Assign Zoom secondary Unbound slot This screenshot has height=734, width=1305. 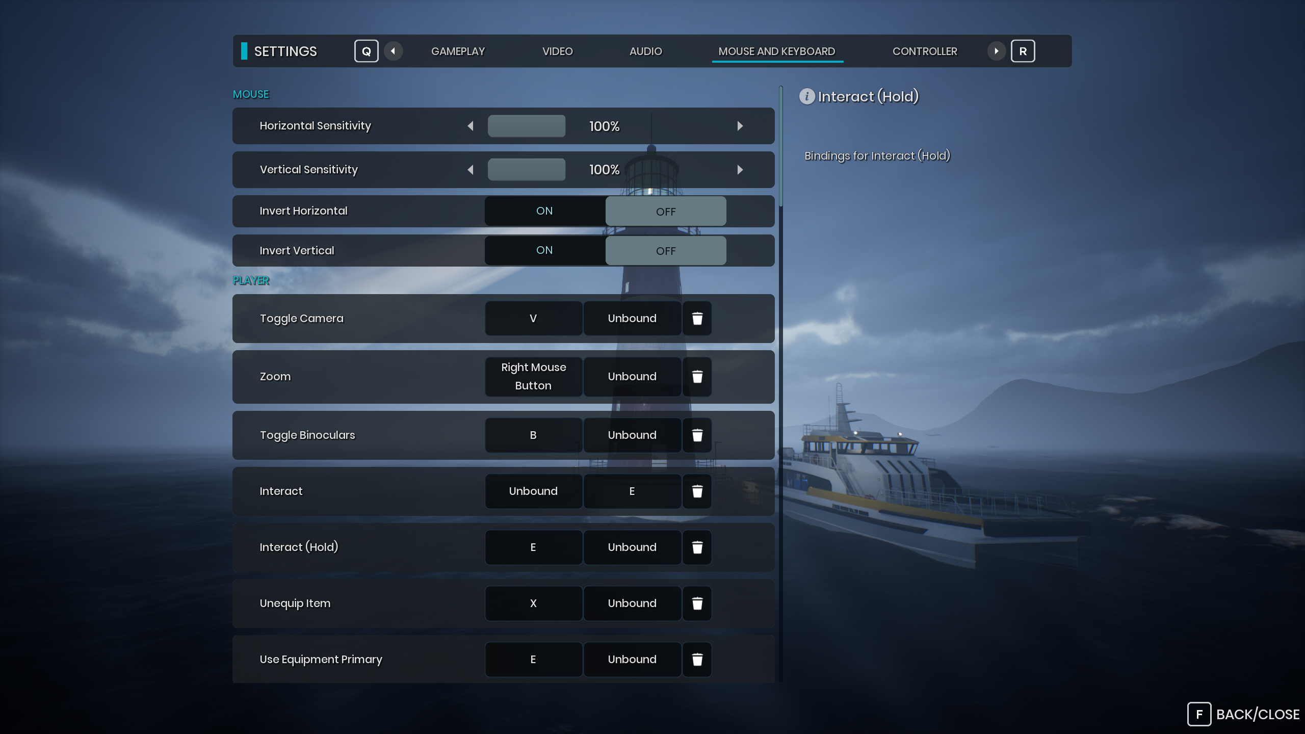click(x=632, y=377)
